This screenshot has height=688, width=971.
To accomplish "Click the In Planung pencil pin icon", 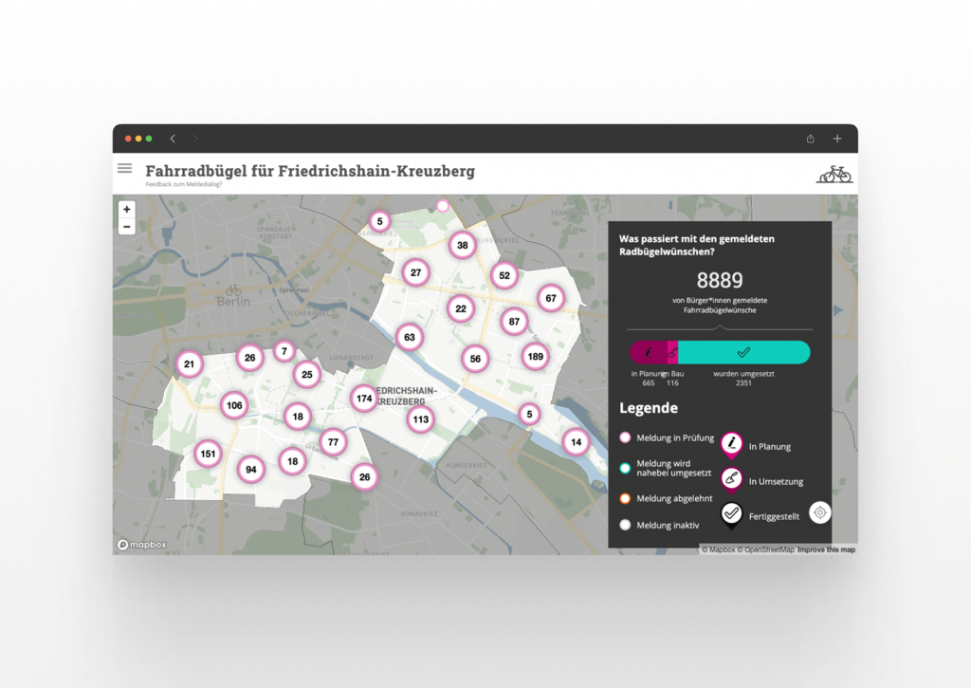I will pyautogui.click(x=731, y=444).
